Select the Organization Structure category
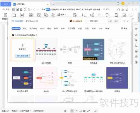The image size is (140, 113). point(33,28)
